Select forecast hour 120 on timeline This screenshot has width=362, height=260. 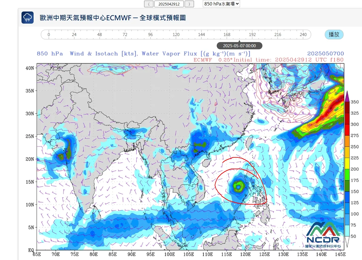176,35
